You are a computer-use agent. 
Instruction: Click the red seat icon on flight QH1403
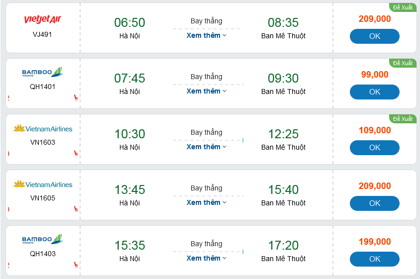pos(76,265)
